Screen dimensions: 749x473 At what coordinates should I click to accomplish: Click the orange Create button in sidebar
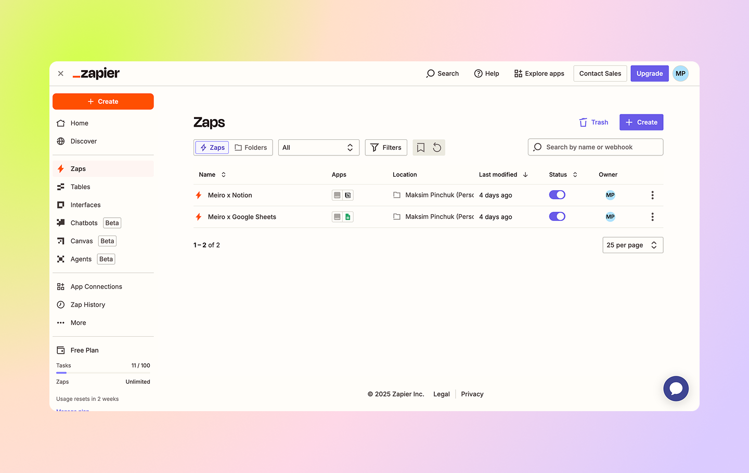pyautogui.click(x=103, y=101)
